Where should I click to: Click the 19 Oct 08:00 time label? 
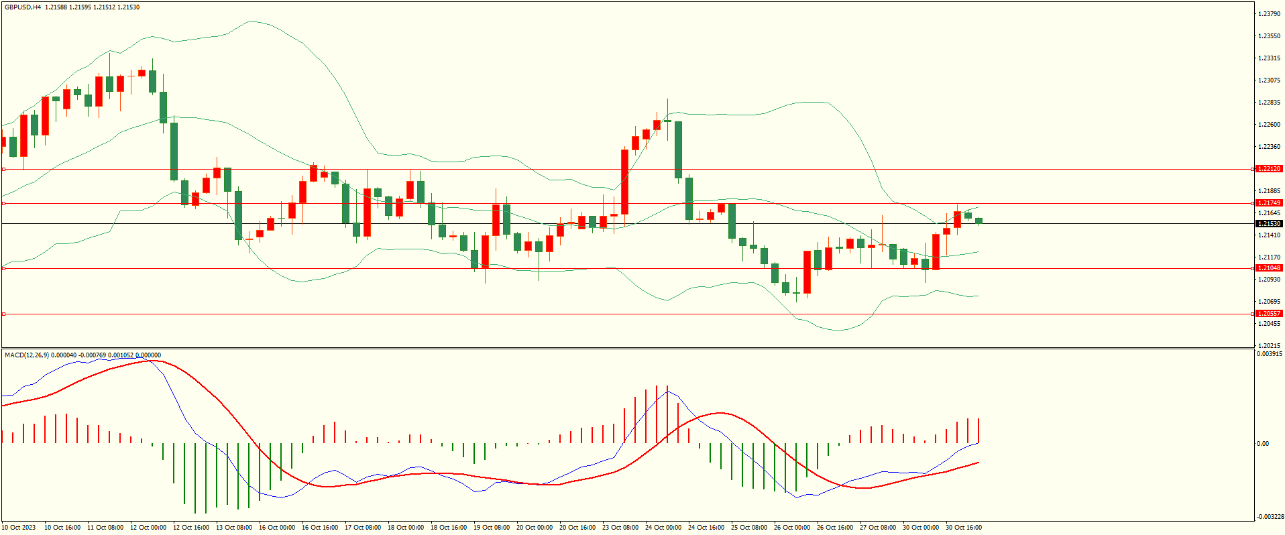(x=492, y=528)
